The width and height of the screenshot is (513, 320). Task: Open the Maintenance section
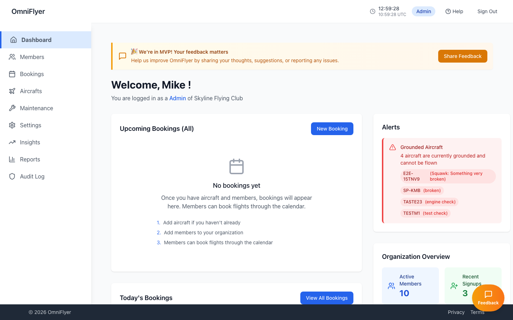(46, 108)
